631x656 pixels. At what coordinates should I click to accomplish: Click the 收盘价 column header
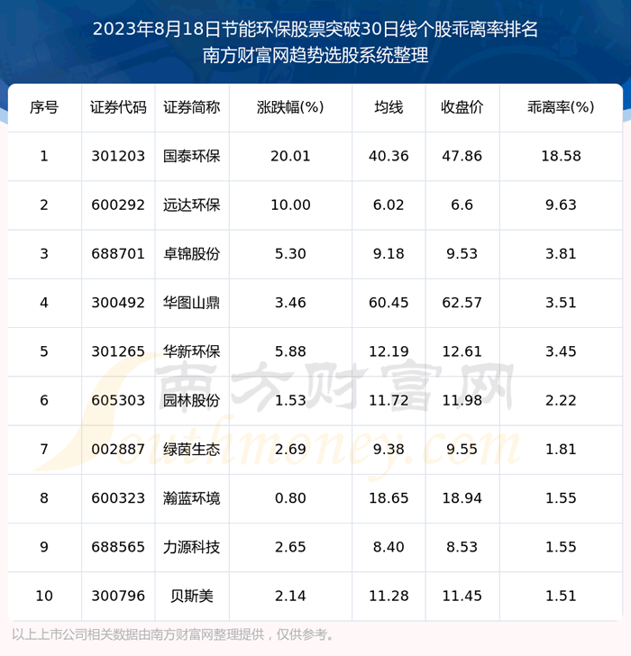462,107
